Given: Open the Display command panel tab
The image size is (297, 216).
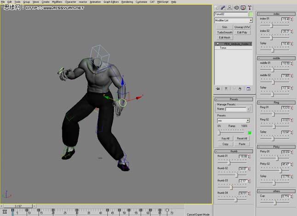Looking at the screenshot, I should (243, 8).
